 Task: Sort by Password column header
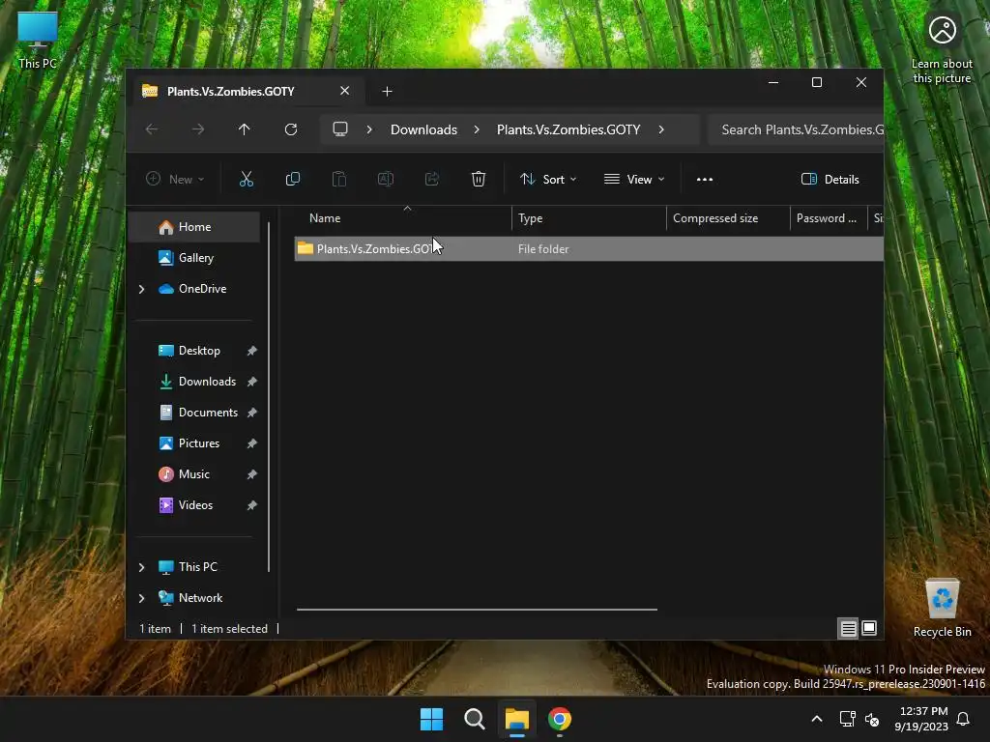click(x=829, y=218)
